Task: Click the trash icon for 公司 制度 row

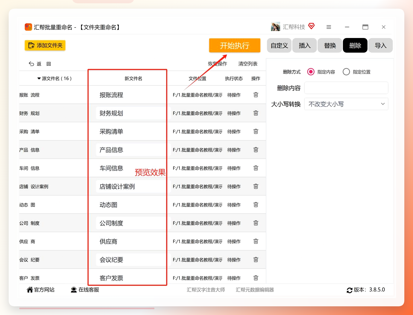Action: point(256,223)
